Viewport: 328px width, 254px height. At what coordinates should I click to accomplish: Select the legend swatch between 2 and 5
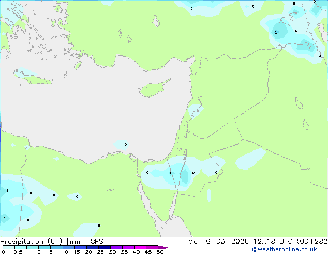point(44,247)
